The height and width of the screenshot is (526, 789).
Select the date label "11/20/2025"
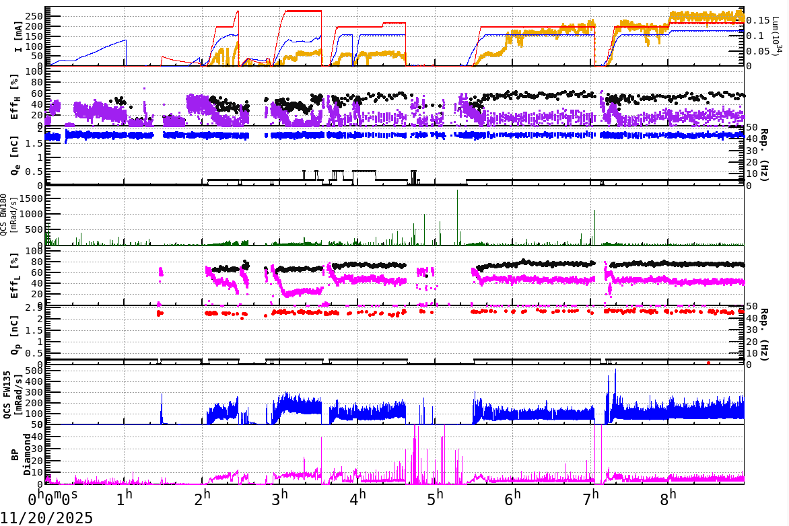pyautogui.click(x=46, y=517)
